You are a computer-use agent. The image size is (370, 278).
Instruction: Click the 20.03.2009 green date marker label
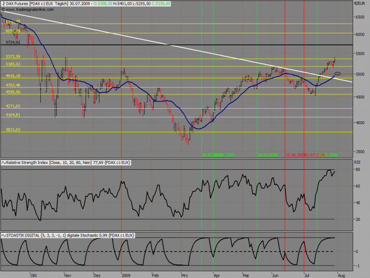[211, 155]
